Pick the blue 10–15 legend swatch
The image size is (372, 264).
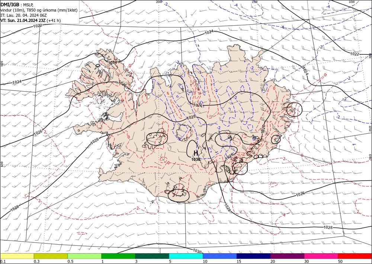[x=220, y=256]
